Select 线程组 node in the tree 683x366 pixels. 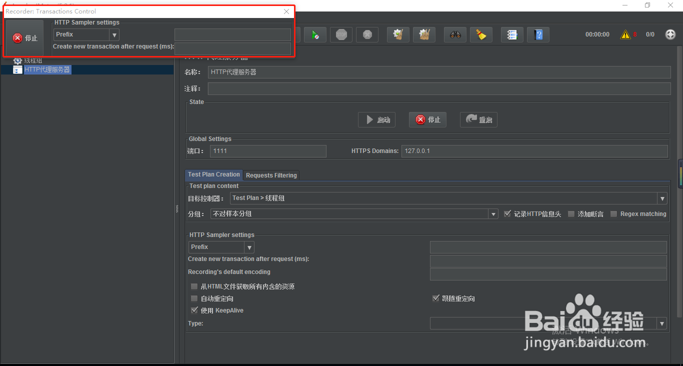[33, 60]
